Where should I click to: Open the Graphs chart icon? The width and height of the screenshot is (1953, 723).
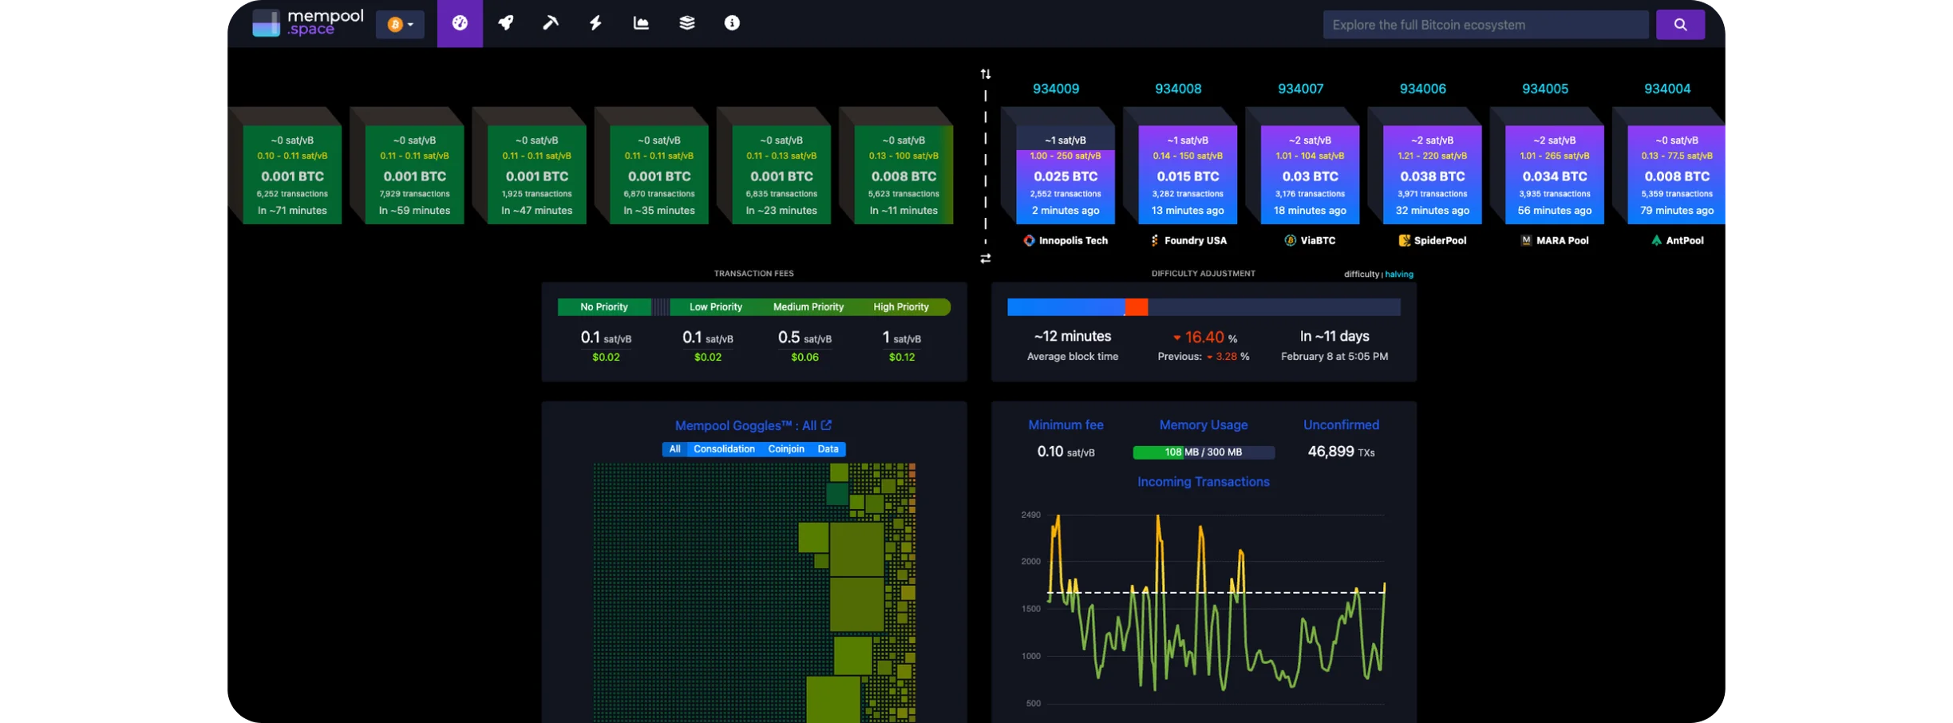point(641,23)
